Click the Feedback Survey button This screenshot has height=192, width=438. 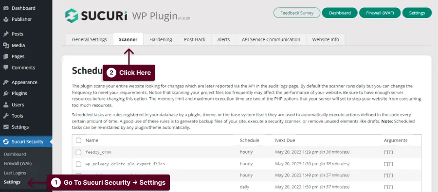(x=297, y=13)
